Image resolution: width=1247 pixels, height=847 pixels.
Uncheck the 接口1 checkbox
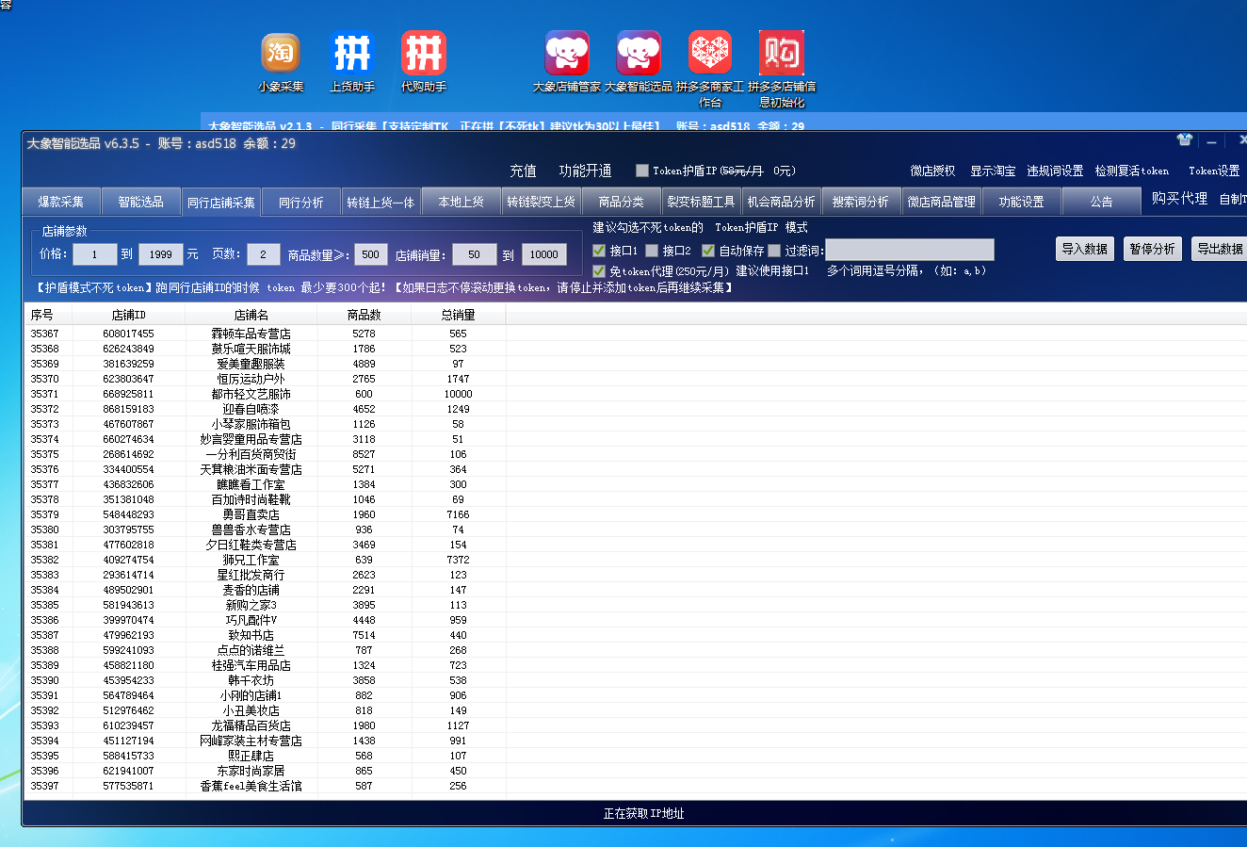click(599, 251)
